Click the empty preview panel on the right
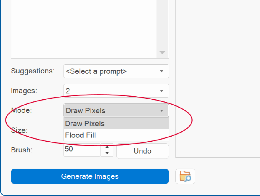Image resolution: width=260 pixels, height=196 pixels. click(x=218, y=78)
